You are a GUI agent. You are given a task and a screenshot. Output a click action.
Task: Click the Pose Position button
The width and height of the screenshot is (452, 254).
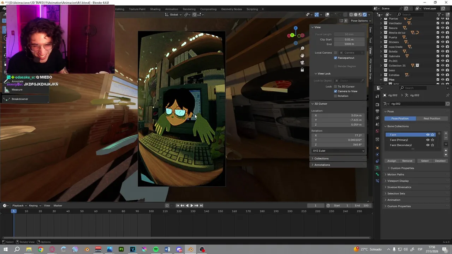pos(400,119)
